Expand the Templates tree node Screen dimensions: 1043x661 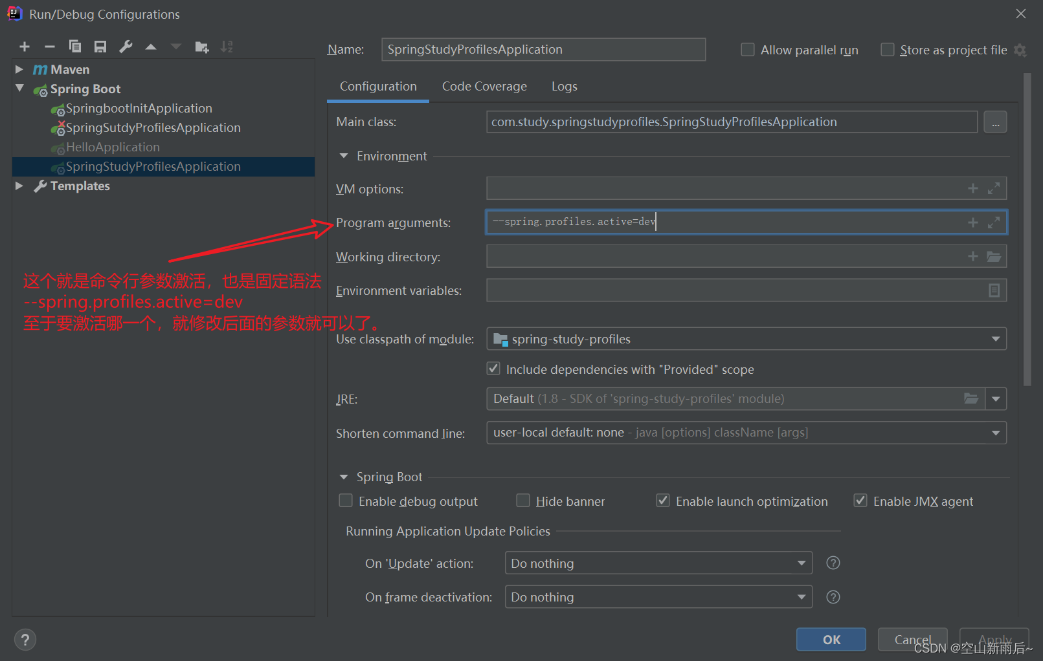19,186
